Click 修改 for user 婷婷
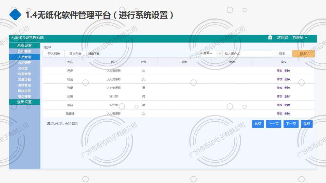Image resolution: width=326 pixels, height=183 pixels. pyautogui.click(x=279, y=71)
